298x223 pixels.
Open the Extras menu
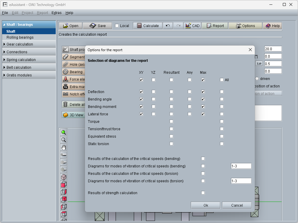[x=56, y=13]
